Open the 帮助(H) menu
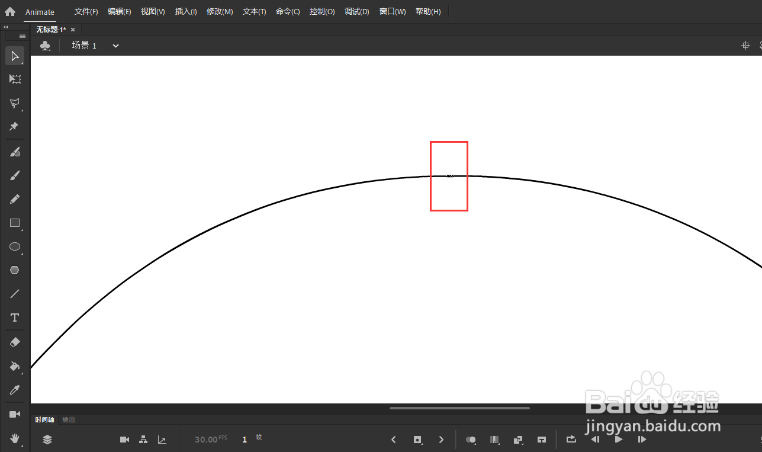Screen dimensions: 762x452 [428, 12]
